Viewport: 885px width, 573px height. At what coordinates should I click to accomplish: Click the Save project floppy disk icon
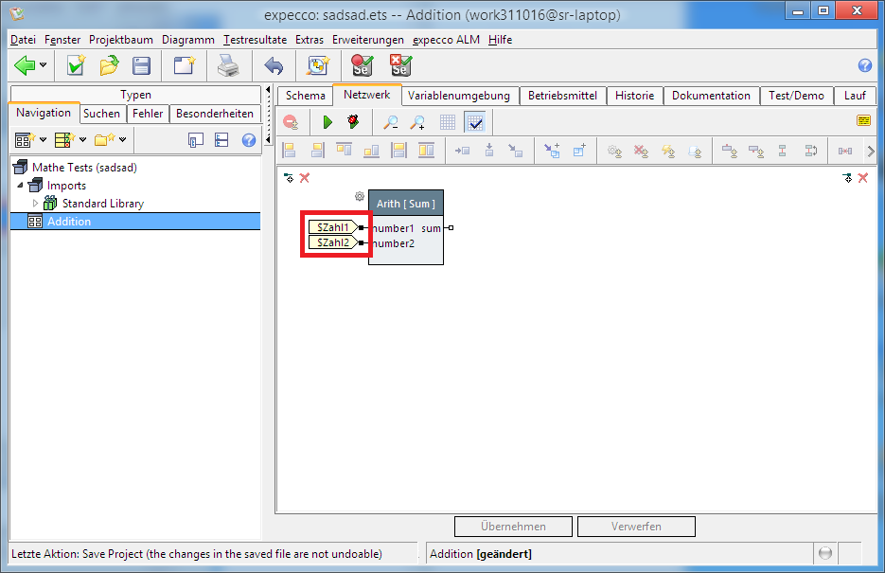pos(141,65)
